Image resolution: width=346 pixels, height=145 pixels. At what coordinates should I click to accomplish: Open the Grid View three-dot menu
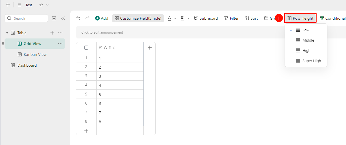[x=60, y=44]
